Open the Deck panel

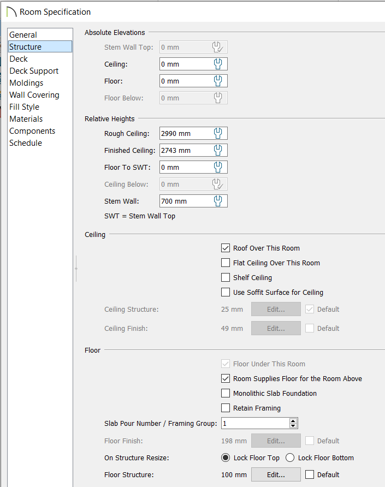(40, 59)
